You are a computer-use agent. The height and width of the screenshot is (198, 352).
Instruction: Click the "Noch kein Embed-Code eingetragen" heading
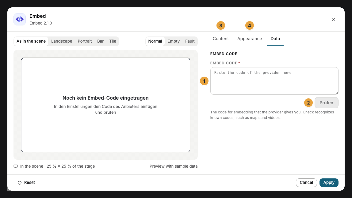(x=105, y=98)
